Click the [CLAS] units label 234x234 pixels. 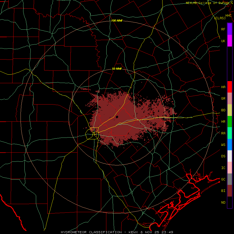coord(220,18)
